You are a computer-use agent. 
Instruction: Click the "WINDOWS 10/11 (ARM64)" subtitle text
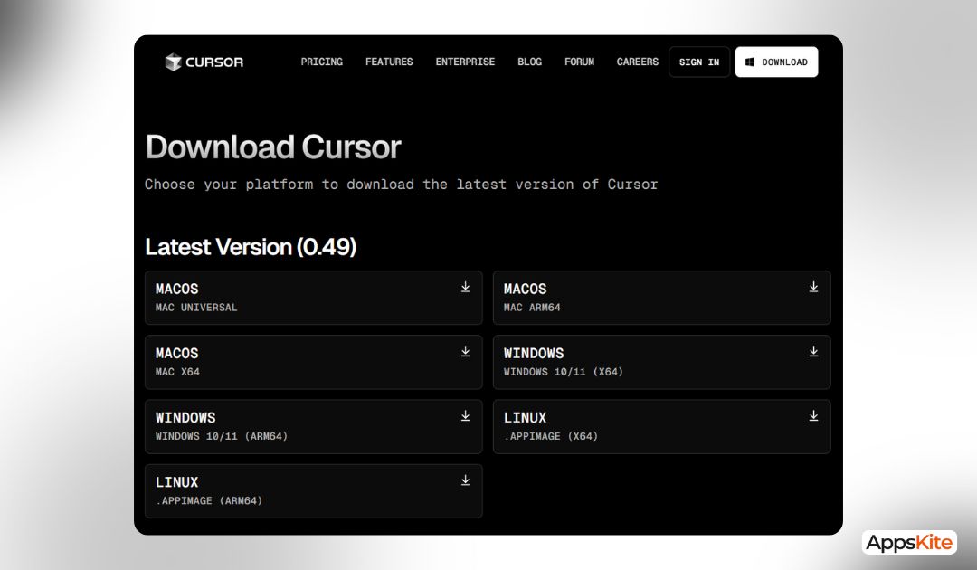222,436
